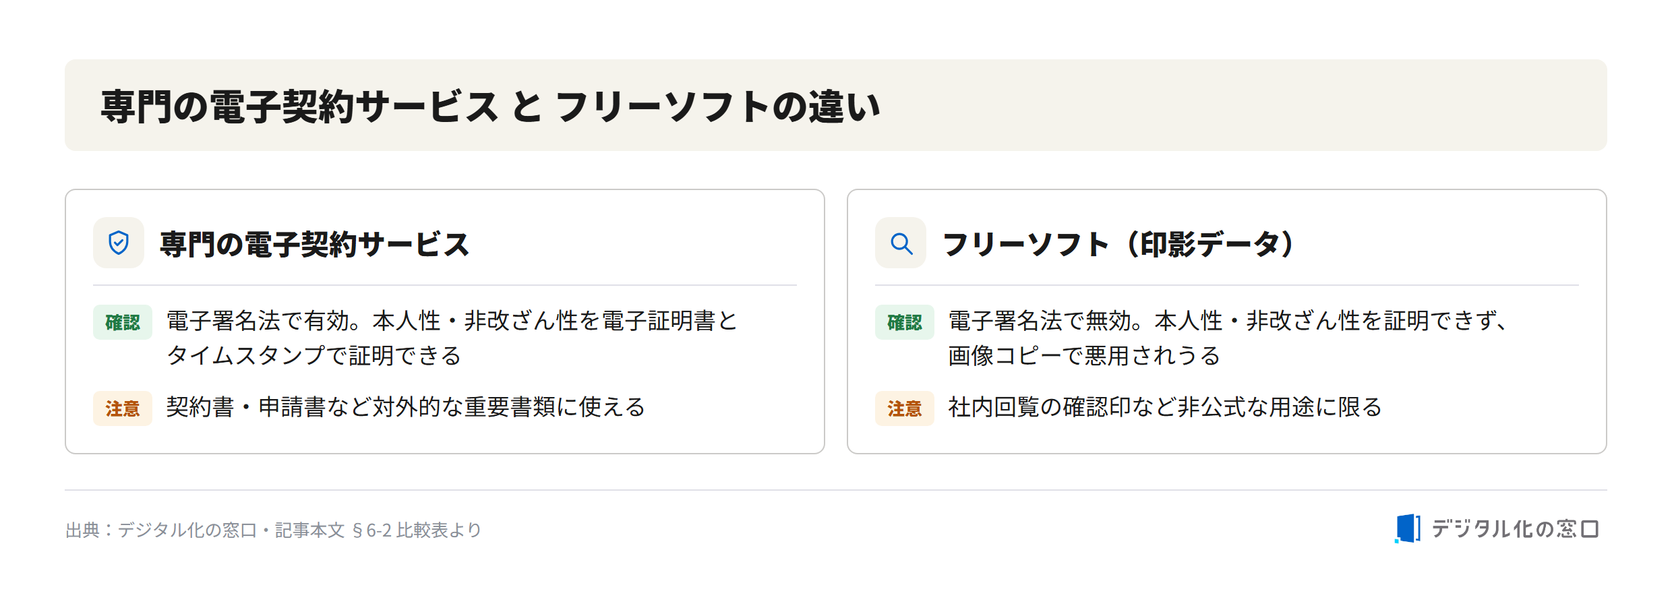Select the green 確認 badge in left card
The height and width of the screenshot is (608, 1672).
pos(123,322)
